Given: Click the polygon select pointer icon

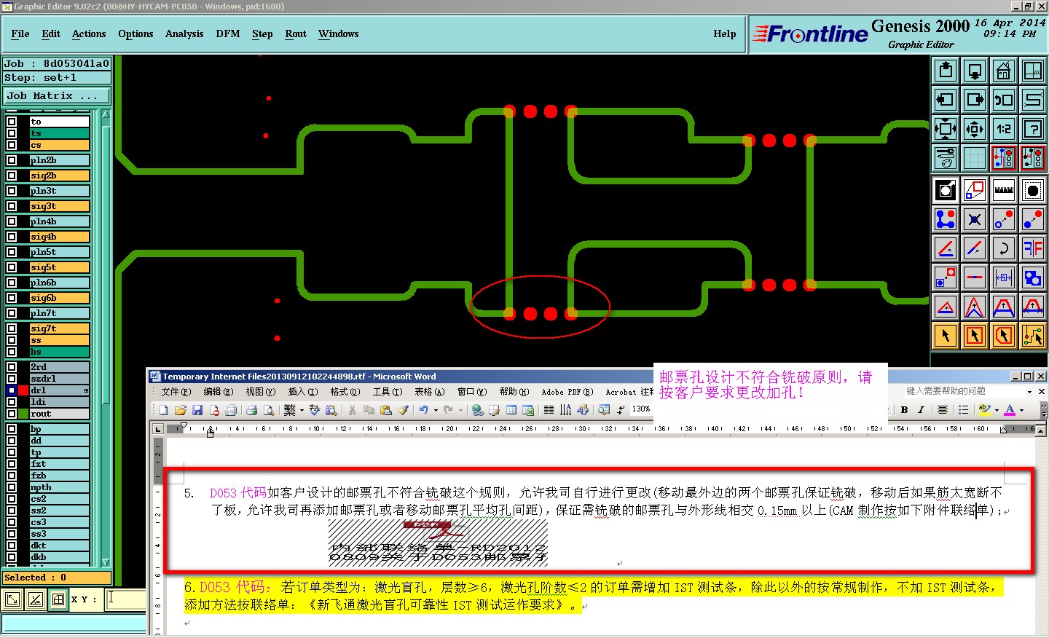Looking at the screenshot, I should coord(1004,336).
